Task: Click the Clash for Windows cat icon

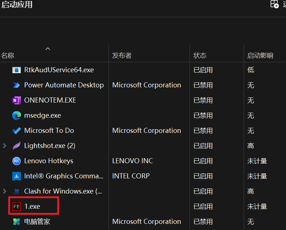Action: click(17, 191)
